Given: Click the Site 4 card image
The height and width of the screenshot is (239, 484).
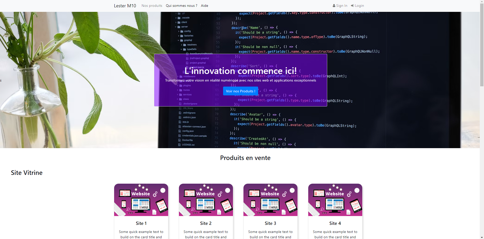Looking at the screenshot, I should click(335, 200).
